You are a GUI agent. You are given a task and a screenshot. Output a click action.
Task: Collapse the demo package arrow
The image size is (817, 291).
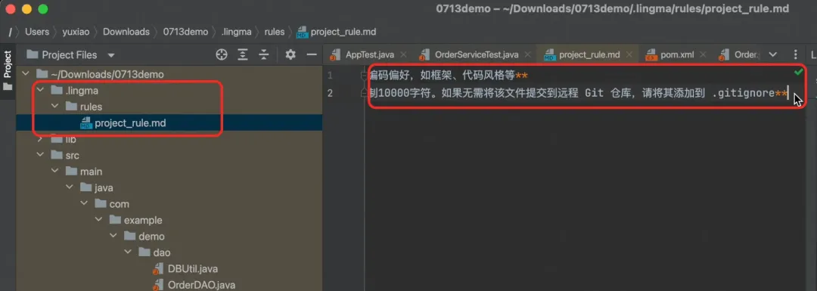pyautogui.click(x=113, y=237)
